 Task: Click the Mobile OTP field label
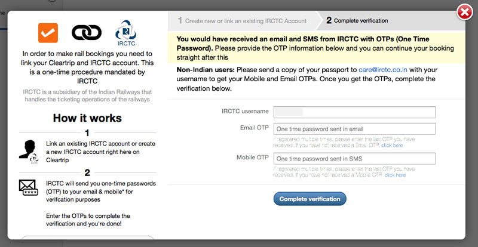(x=253, y=158)
